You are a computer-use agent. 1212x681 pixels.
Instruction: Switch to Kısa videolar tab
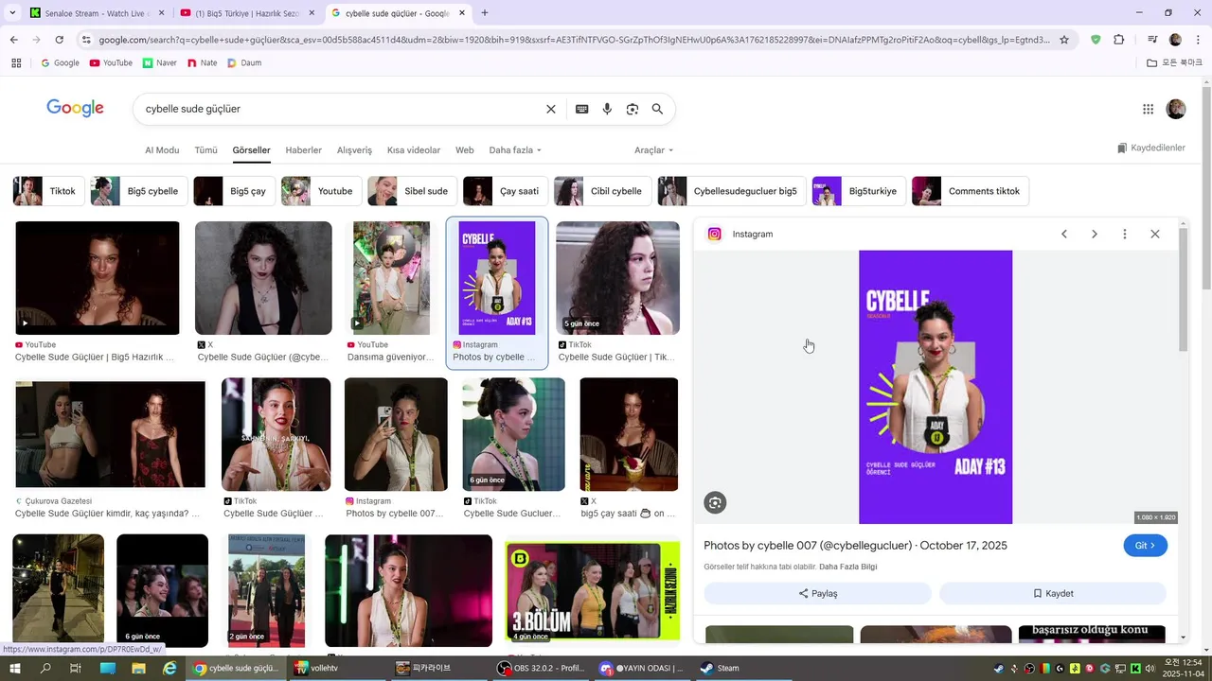tap(414, 150)
